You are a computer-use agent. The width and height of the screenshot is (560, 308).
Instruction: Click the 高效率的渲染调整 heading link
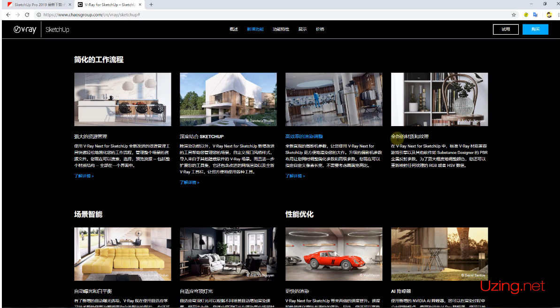pyautogui.click(x=304, y=136)
